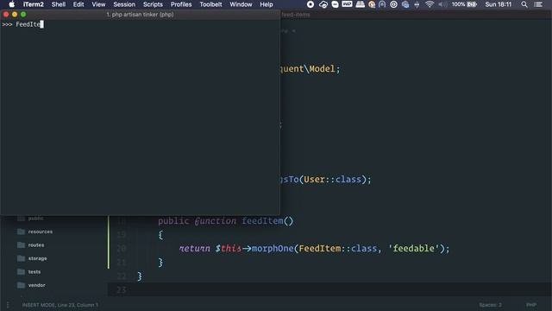Click the battery 100% indicator
Screen dimensions: 552x311
[x=464, y=4]
